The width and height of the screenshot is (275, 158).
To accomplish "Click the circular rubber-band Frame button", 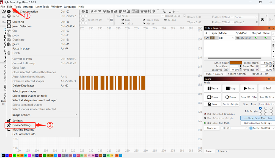I will pos(230,97).
